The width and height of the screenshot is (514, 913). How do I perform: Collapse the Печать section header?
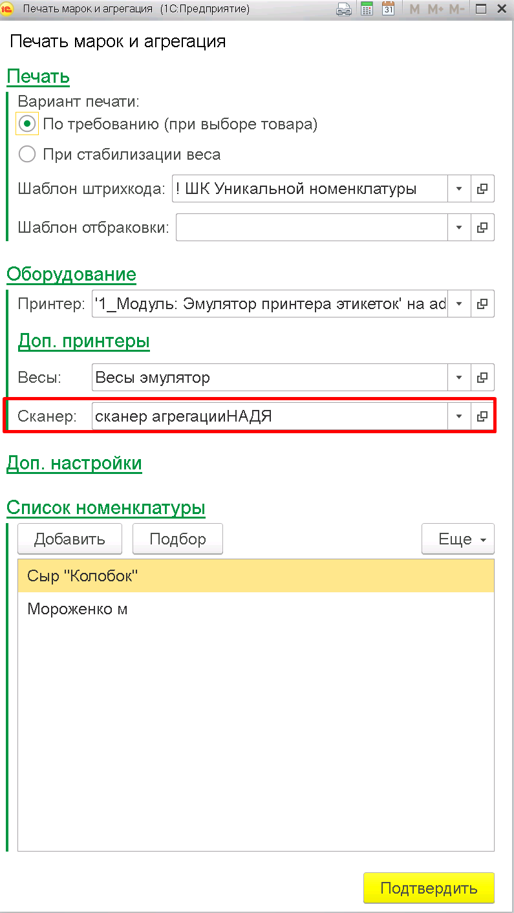click(x=38, y=77)
